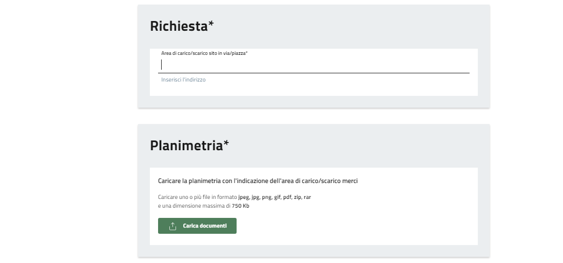Click the "e una dimensione massima di" text

coord(194,206)
